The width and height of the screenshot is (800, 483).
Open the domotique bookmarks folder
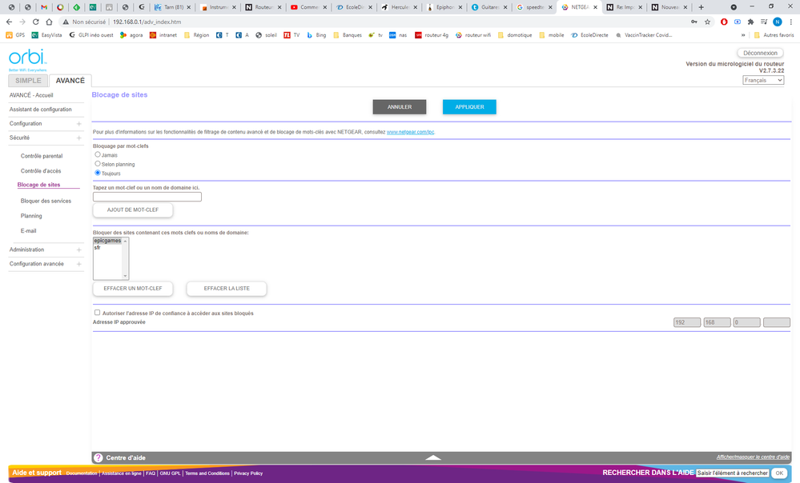[515, 35]
